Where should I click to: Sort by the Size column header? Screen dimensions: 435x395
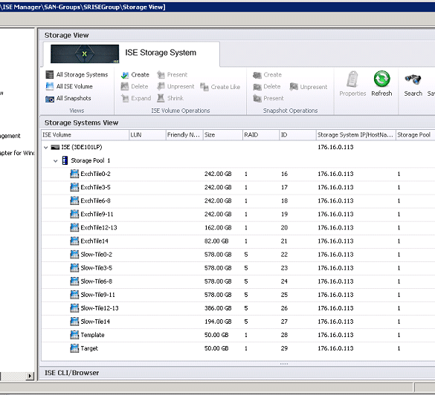[x=223, y=135]
